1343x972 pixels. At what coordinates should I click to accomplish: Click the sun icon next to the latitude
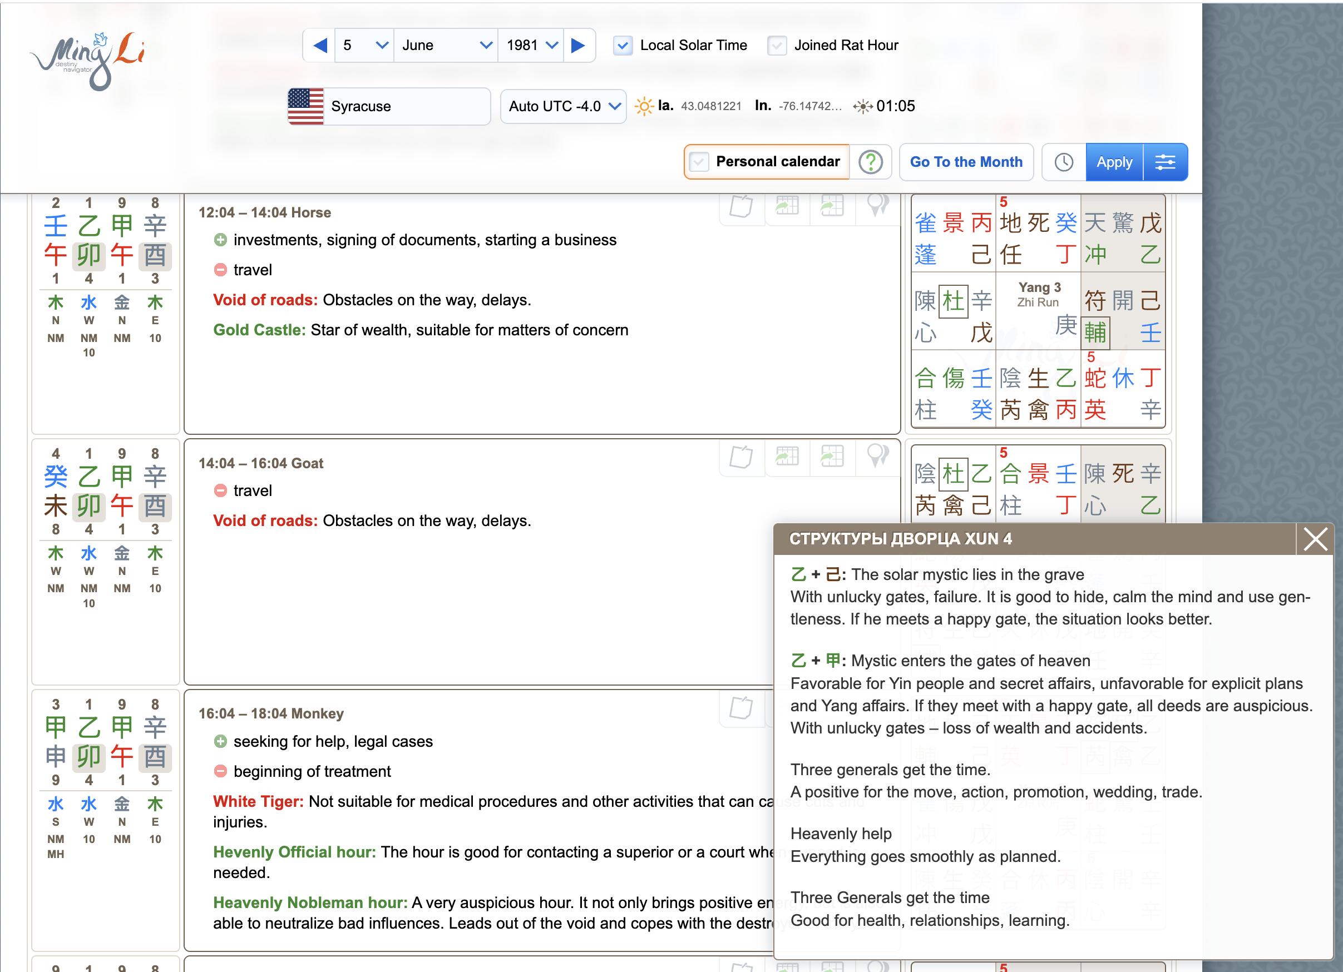[x=644, y=106]
